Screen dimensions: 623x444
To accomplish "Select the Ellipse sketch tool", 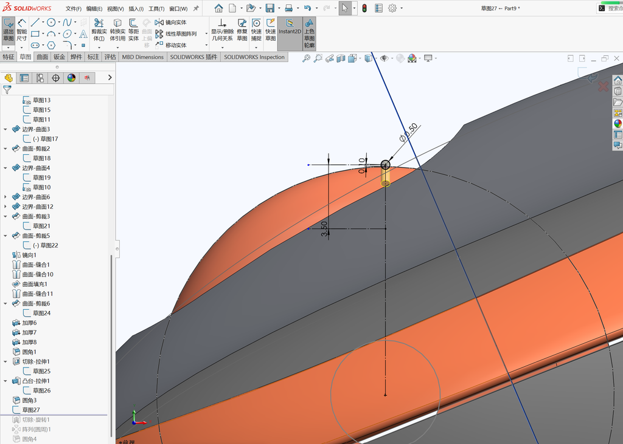I will 67,34.
